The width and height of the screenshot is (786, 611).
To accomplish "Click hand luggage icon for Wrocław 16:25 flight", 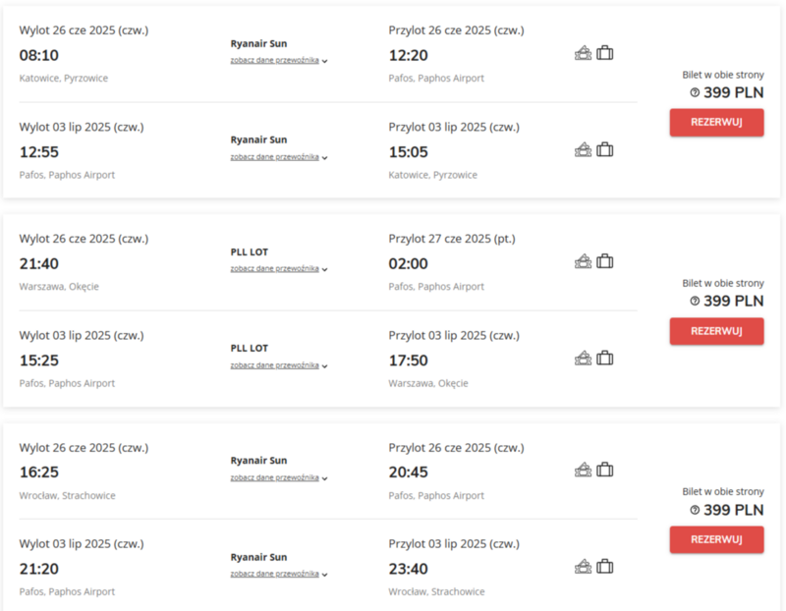I will (x=583, y=471).
